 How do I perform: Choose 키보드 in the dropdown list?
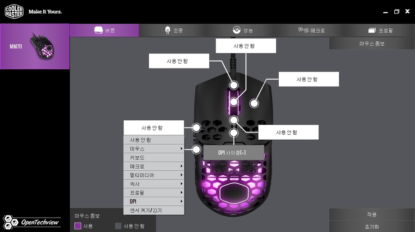[154, 158]
